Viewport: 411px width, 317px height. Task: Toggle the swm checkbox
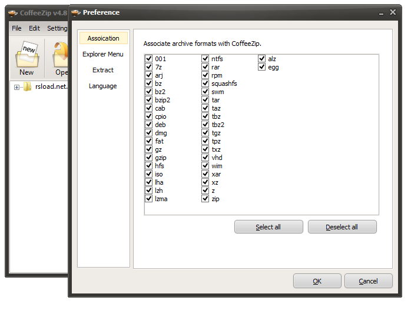[x=206, y=91]
